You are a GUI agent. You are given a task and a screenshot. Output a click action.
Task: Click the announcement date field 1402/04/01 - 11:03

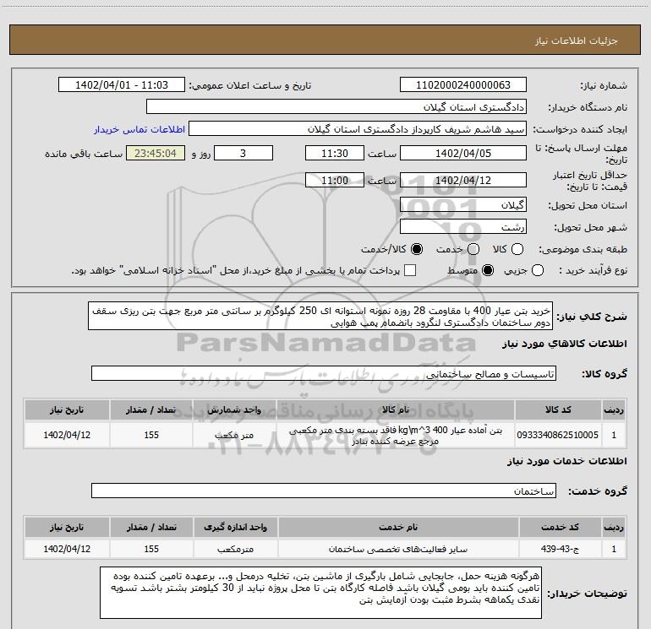(122, 85)
